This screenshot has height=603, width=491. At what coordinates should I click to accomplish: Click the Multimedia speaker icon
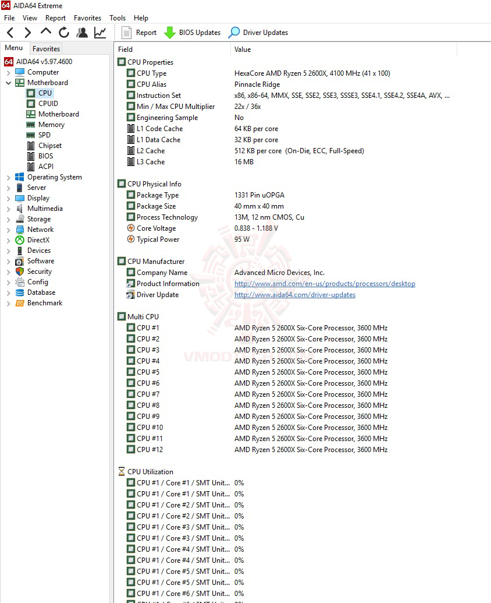click(20, 209)
